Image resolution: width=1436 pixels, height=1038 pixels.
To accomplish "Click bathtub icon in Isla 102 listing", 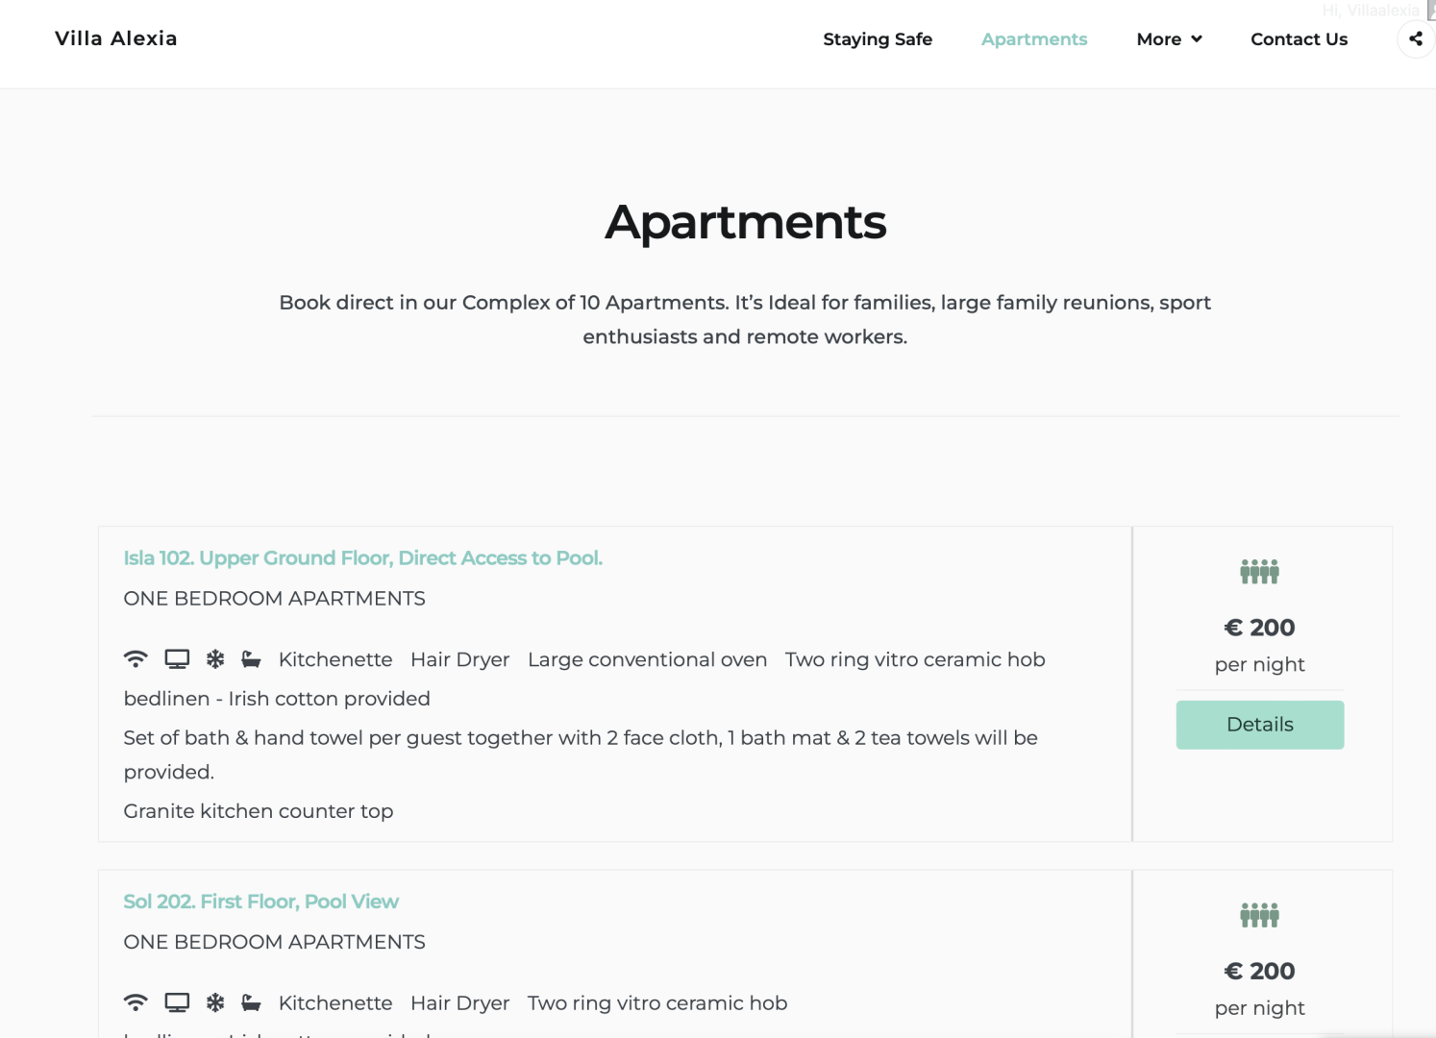I will 251,659.
